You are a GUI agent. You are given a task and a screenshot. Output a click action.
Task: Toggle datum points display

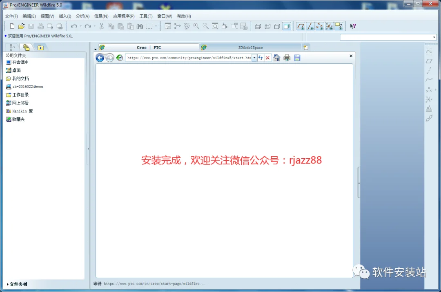320,26
